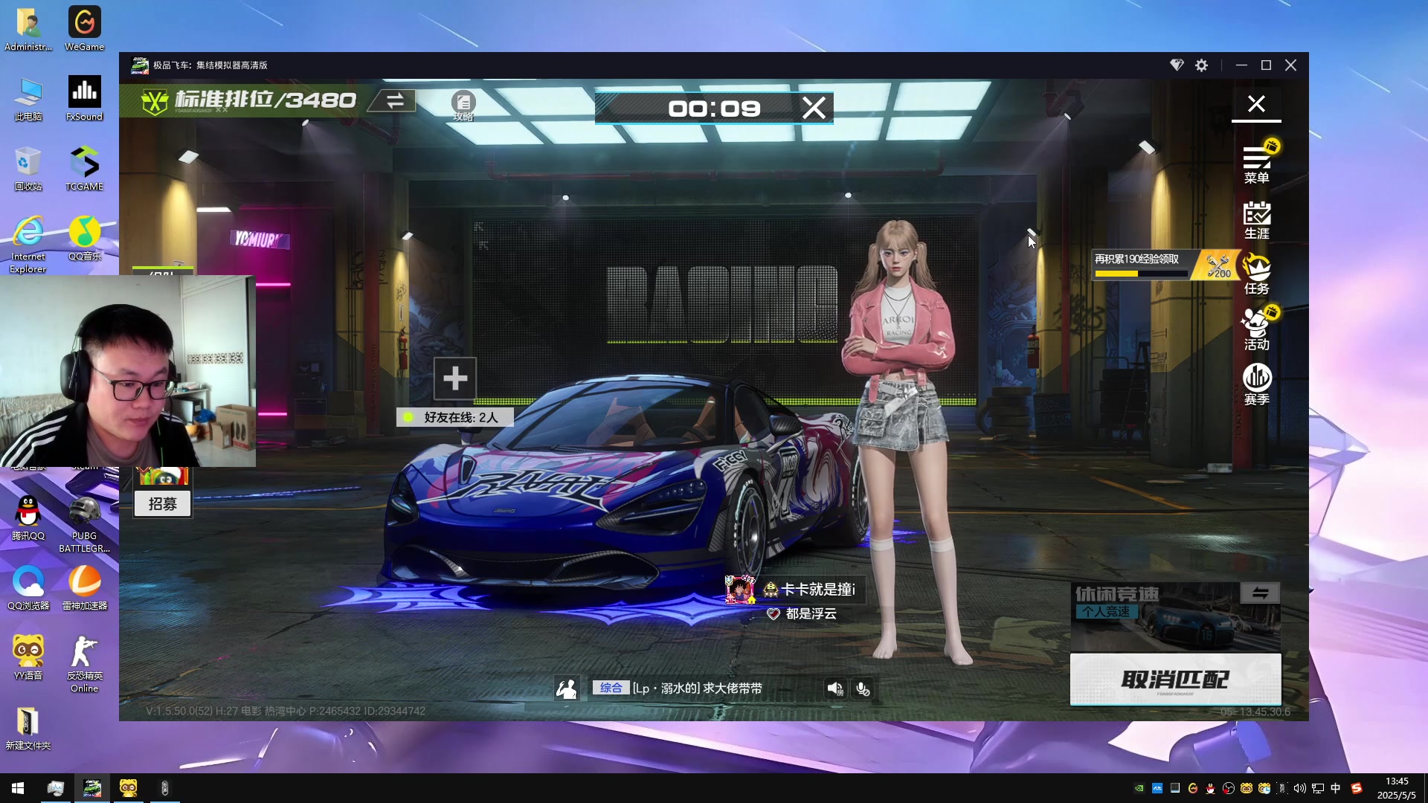This screenshot has width=1428, height=803.
Task: Open the 雷神加速器 desktop shortcut
Action: pos(84,588)
